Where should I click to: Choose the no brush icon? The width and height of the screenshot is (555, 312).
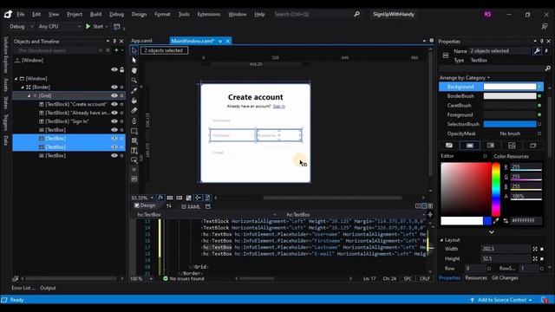tap(449, 146)
